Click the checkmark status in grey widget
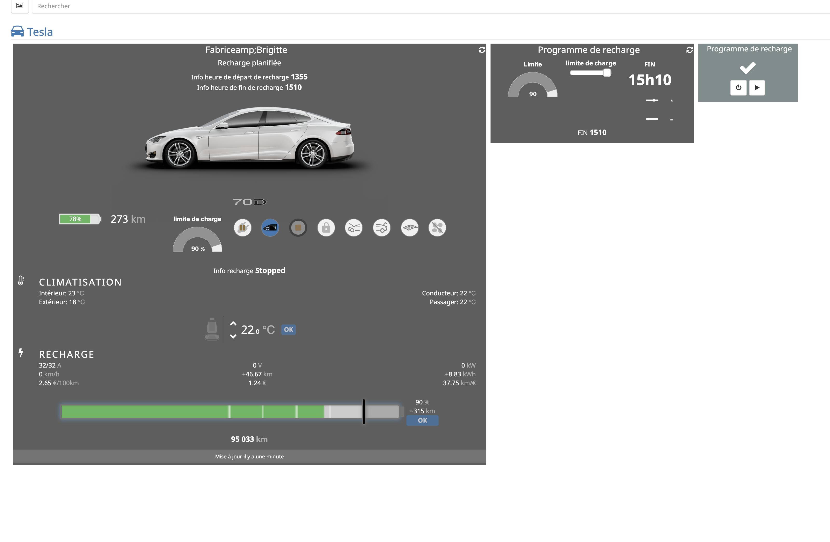This screenshot has height=542, width=830. tap(747, 68)
